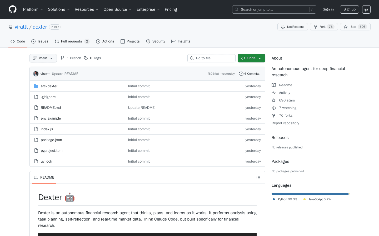Toggle Watch via the Notifications button

(x=293, y=26)
